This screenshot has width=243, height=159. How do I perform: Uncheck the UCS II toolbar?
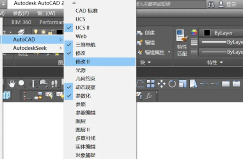[100, 28]
